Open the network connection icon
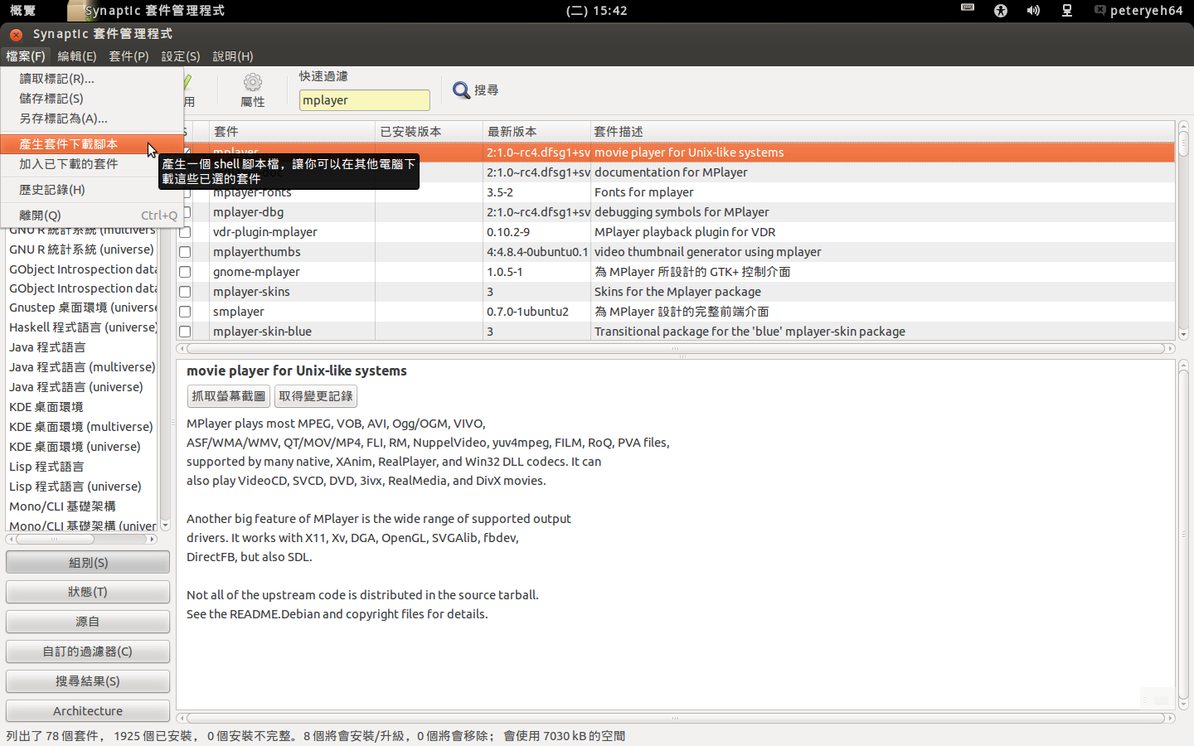 pos(1067,11)
